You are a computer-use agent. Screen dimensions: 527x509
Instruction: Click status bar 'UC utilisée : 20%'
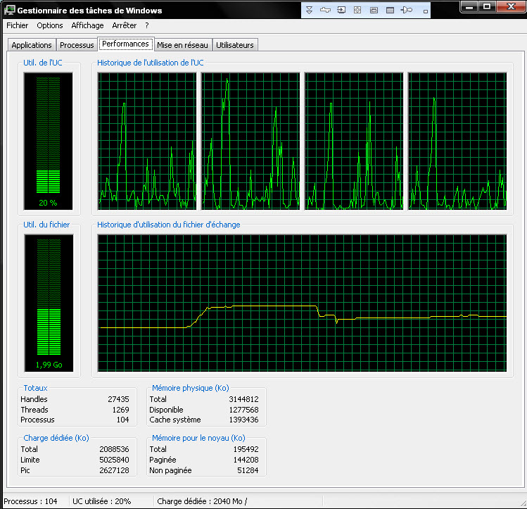101,501
